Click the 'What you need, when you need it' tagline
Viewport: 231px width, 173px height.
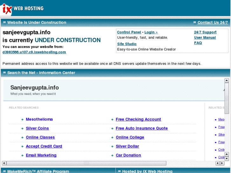[x=33, y=94]
